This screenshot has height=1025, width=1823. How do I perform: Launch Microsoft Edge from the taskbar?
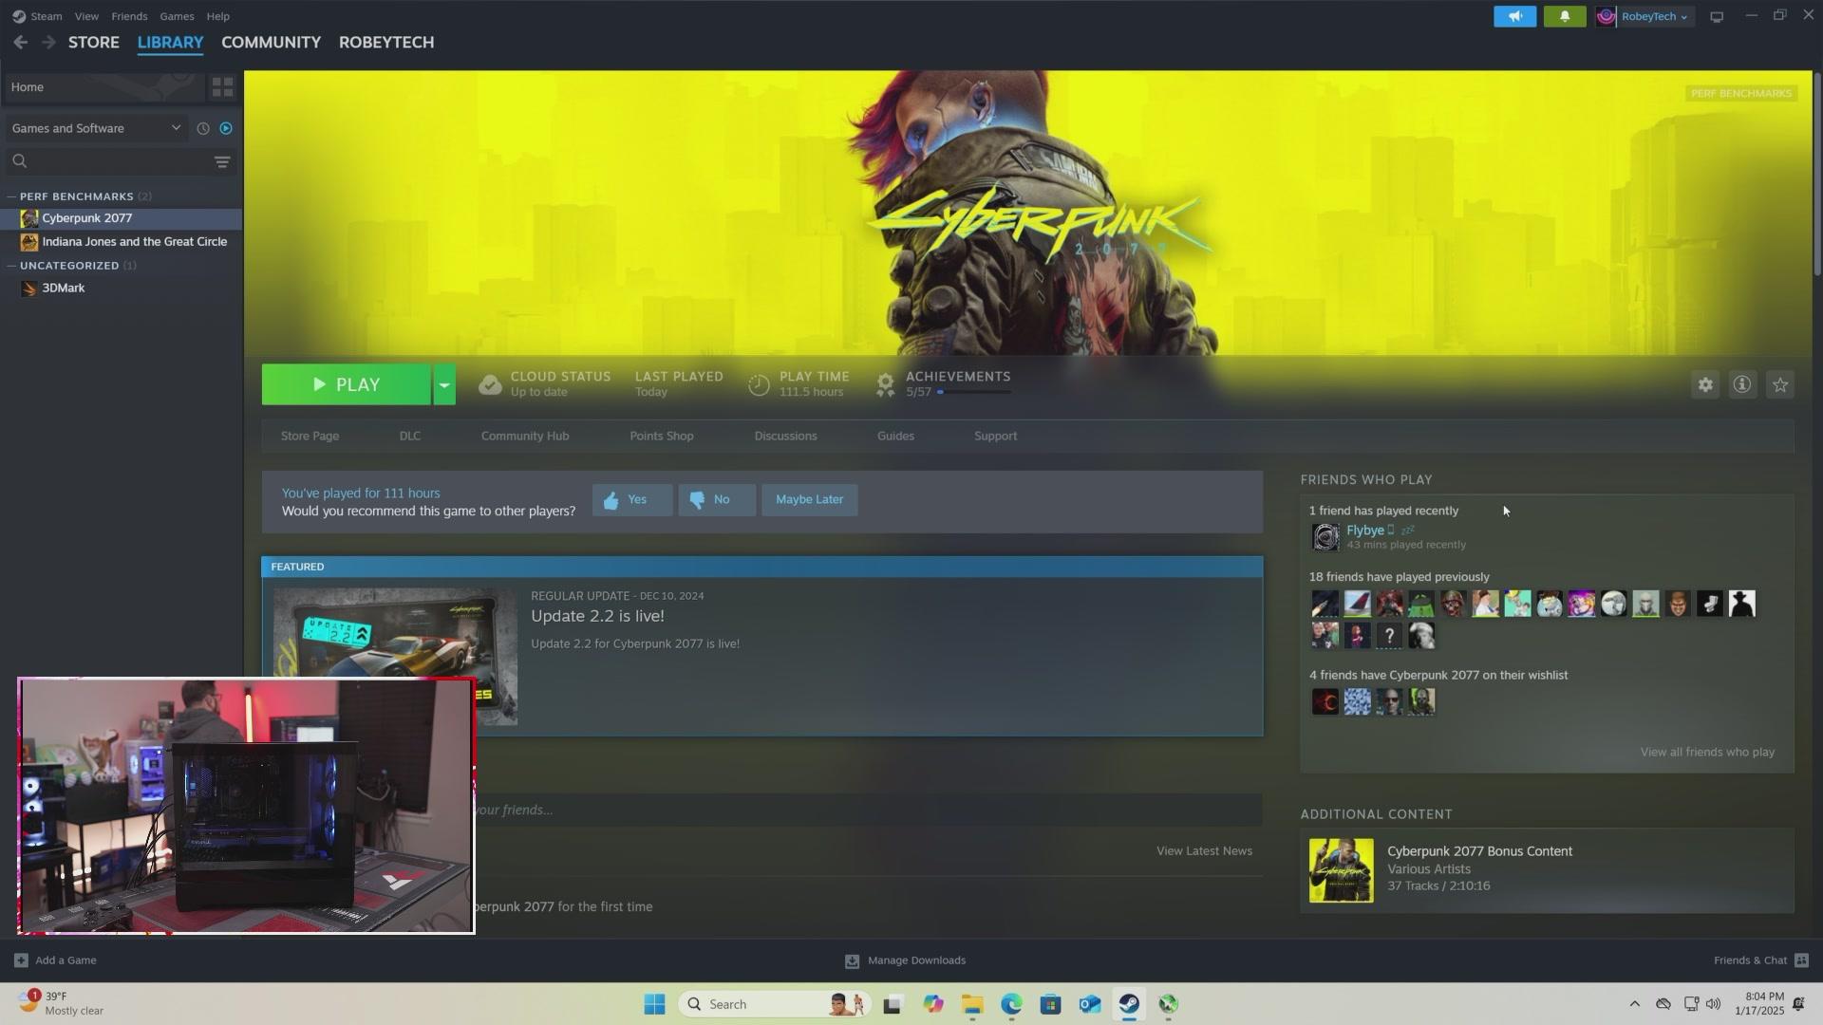click(1011, 1004)
